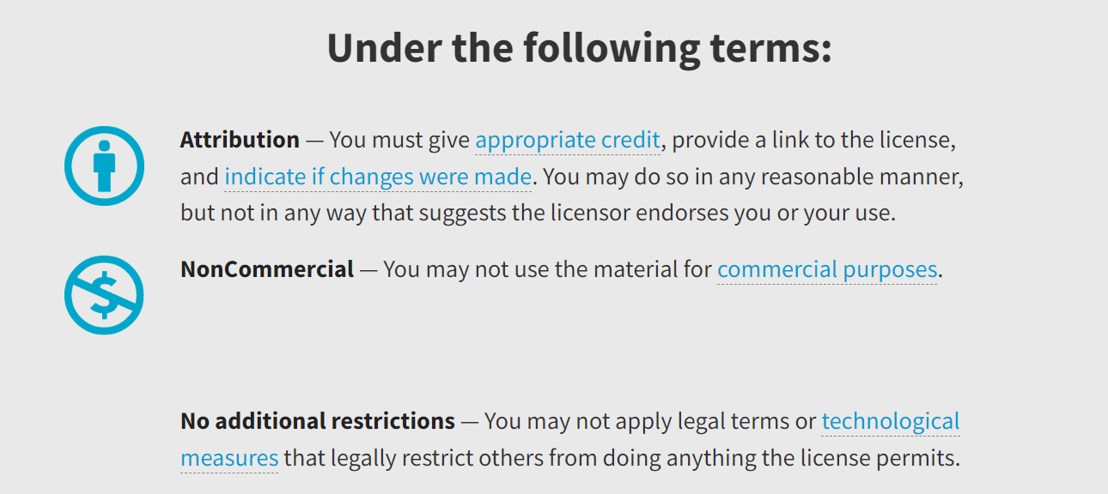
Task: Click "You may not use the material for"
Action: coord(547,269)
